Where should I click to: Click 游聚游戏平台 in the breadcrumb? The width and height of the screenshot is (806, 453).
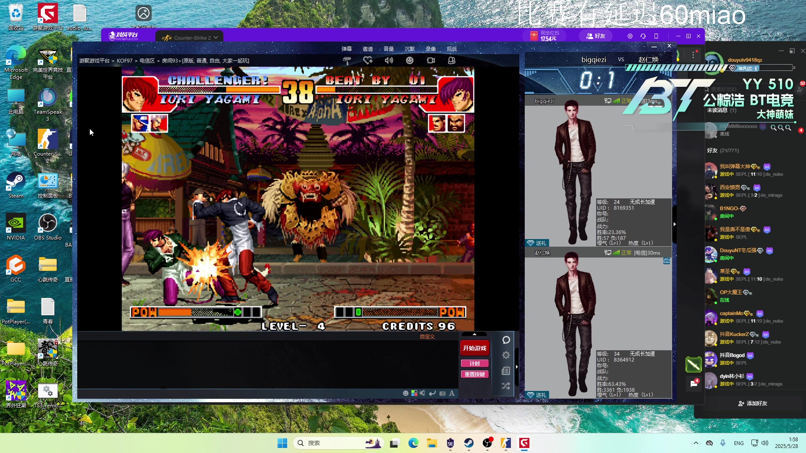click(94, 61)
